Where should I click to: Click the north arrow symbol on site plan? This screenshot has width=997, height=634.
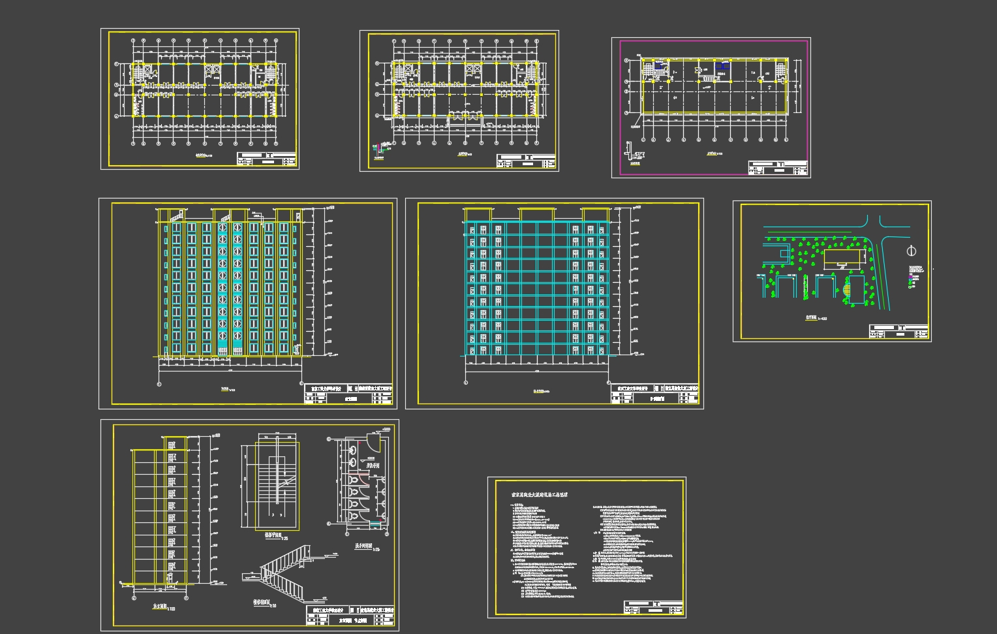[x=912, y=251]
